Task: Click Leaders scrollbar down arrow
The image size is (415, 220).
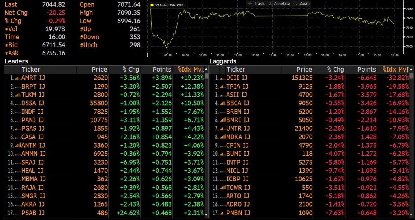Action: 207,214
